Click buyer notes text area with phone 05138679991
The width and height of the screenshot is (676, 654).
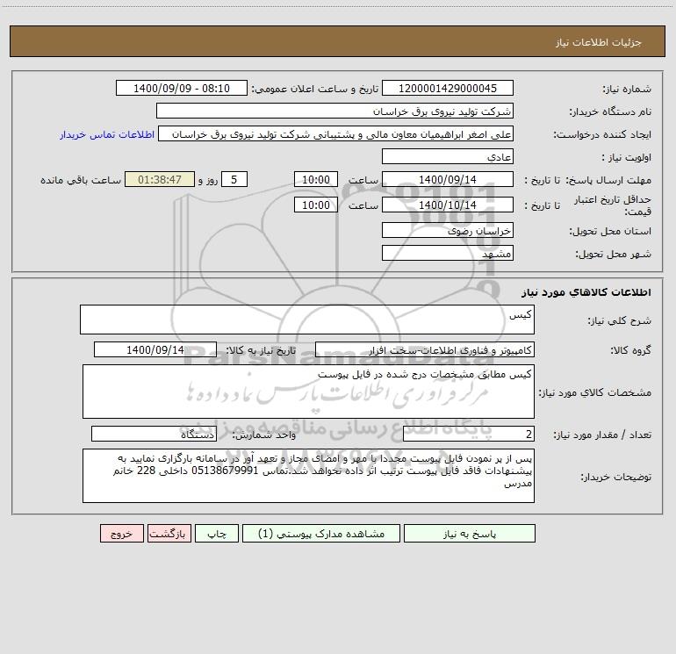[x=308, y=476]
